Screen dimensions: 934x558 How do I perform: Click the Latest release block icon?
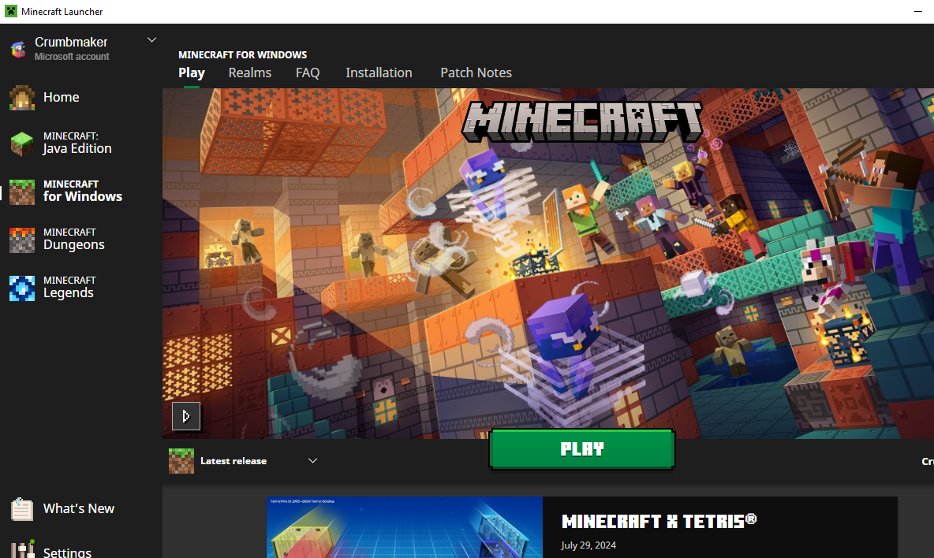click(x=181, y=461)
